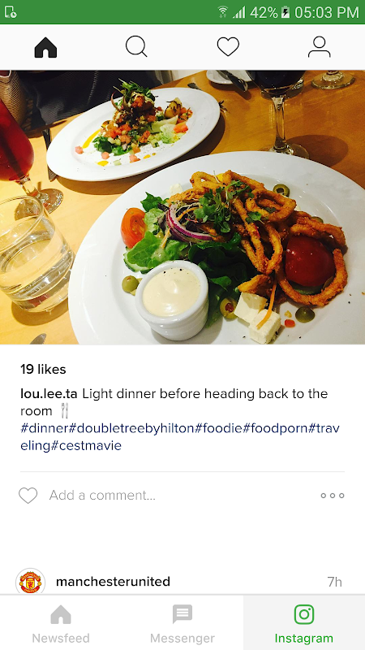Tap the food photo post image
Image resolution: width=365 pixels, height=650 pixels.
coord(182,207)
